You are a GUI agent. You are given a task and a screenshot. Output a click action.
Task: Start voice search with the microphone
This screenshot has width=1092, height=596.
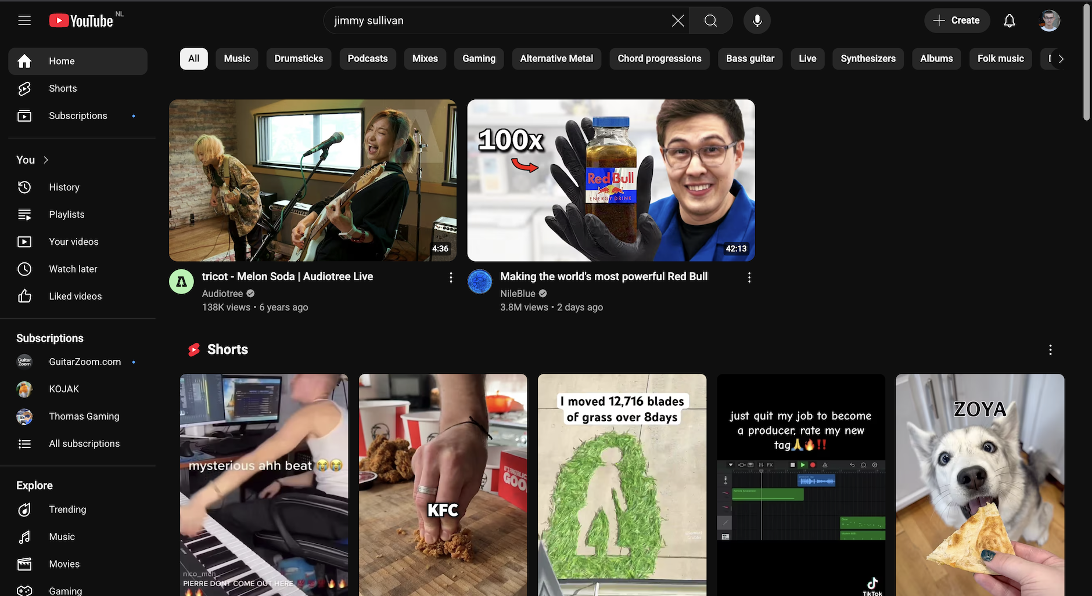point(757,21)
